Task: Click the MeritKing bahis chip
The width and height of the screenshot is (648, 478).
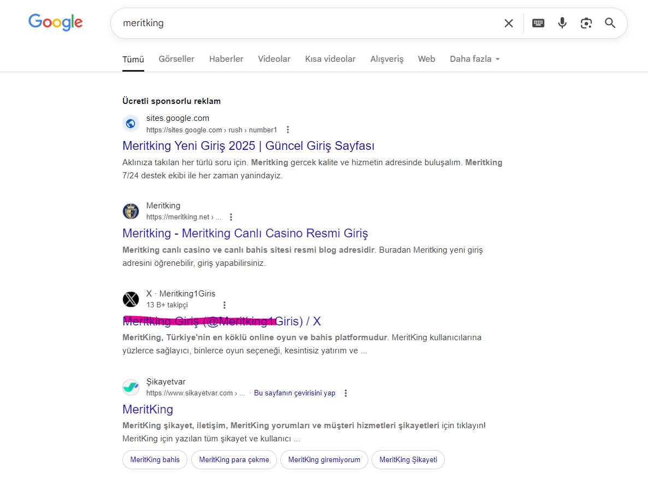Action: [x=155, y=459]
